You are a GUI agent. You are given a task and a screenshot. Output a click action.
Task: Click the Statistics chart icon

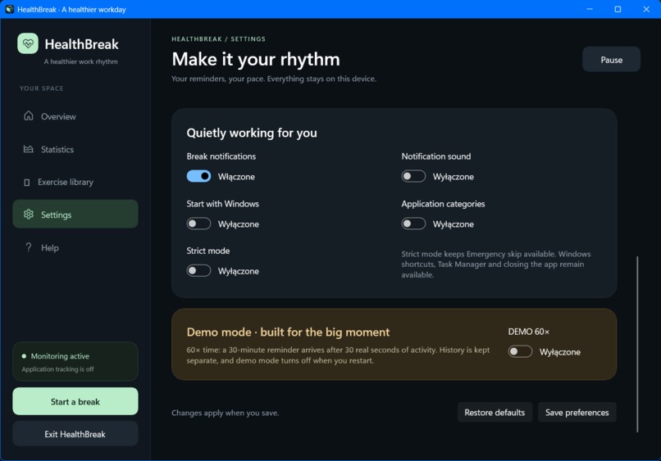28,149
